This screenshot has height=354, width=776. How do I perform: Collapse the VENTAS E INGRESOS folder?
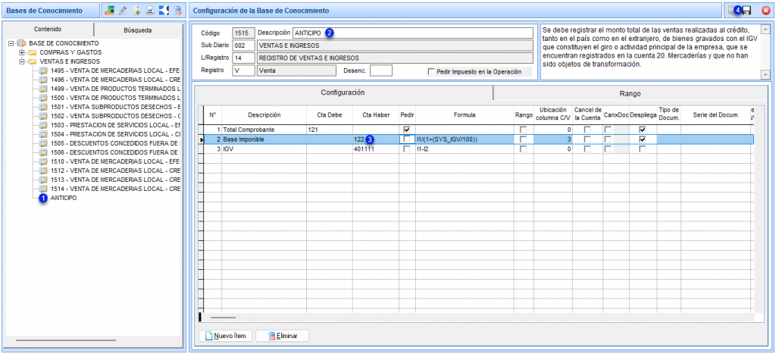pyautogui.click(x=21, y=62)
